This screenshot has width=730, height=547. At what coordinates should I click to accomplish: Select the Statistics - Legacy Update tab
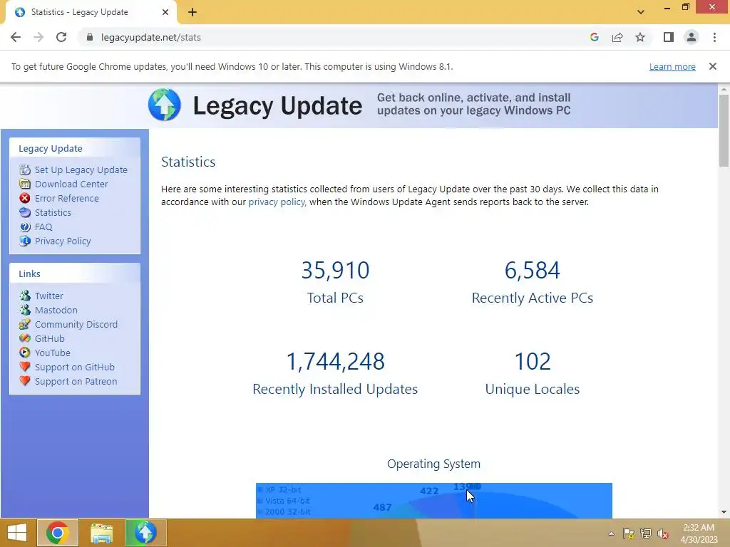tap(91, 13)
